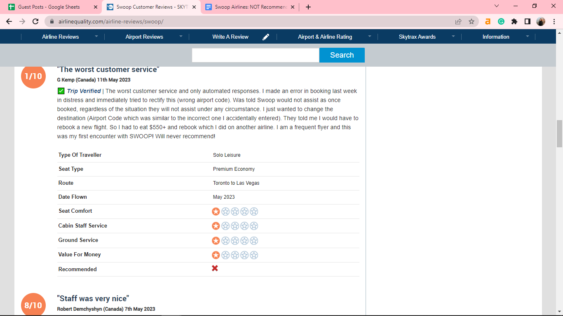Open the Skytrax Awards menu
The image size is (563, 316).
coord(417,37)
